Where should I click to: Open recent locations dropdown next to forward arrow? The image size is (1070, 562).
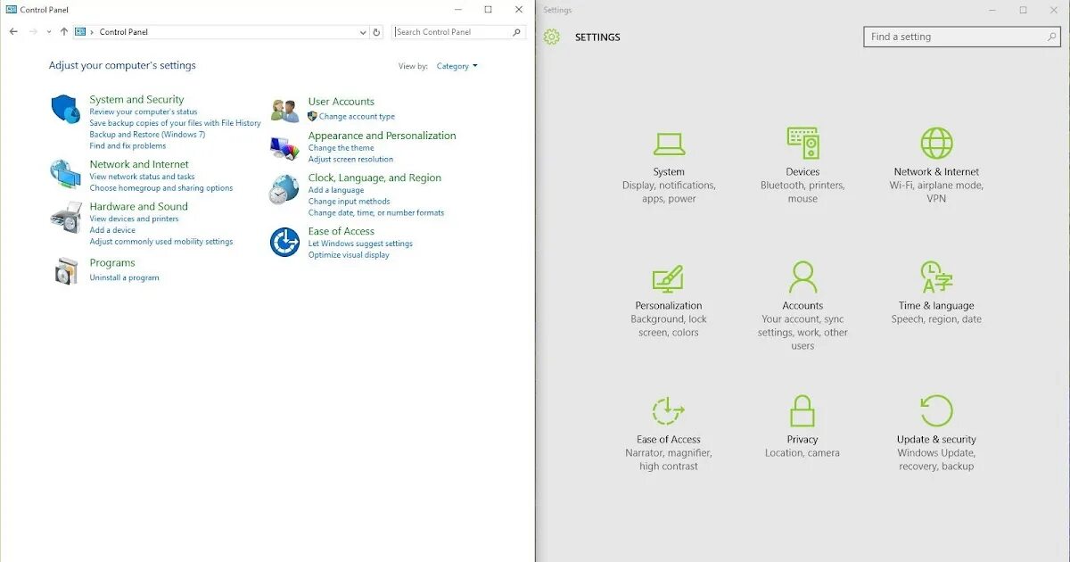[x=48, y=32]
